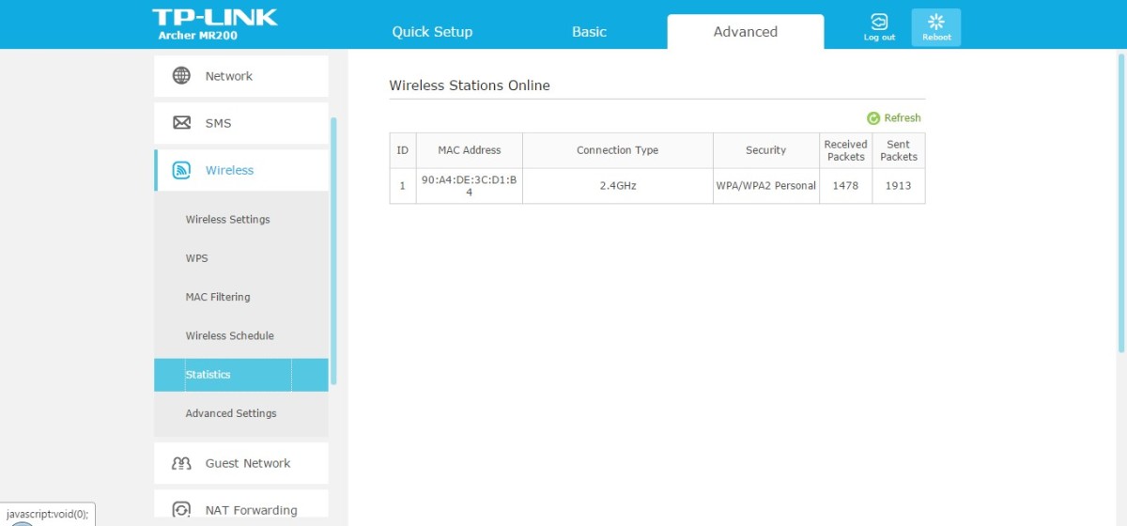Click the Network globe icon

point(181,76)
